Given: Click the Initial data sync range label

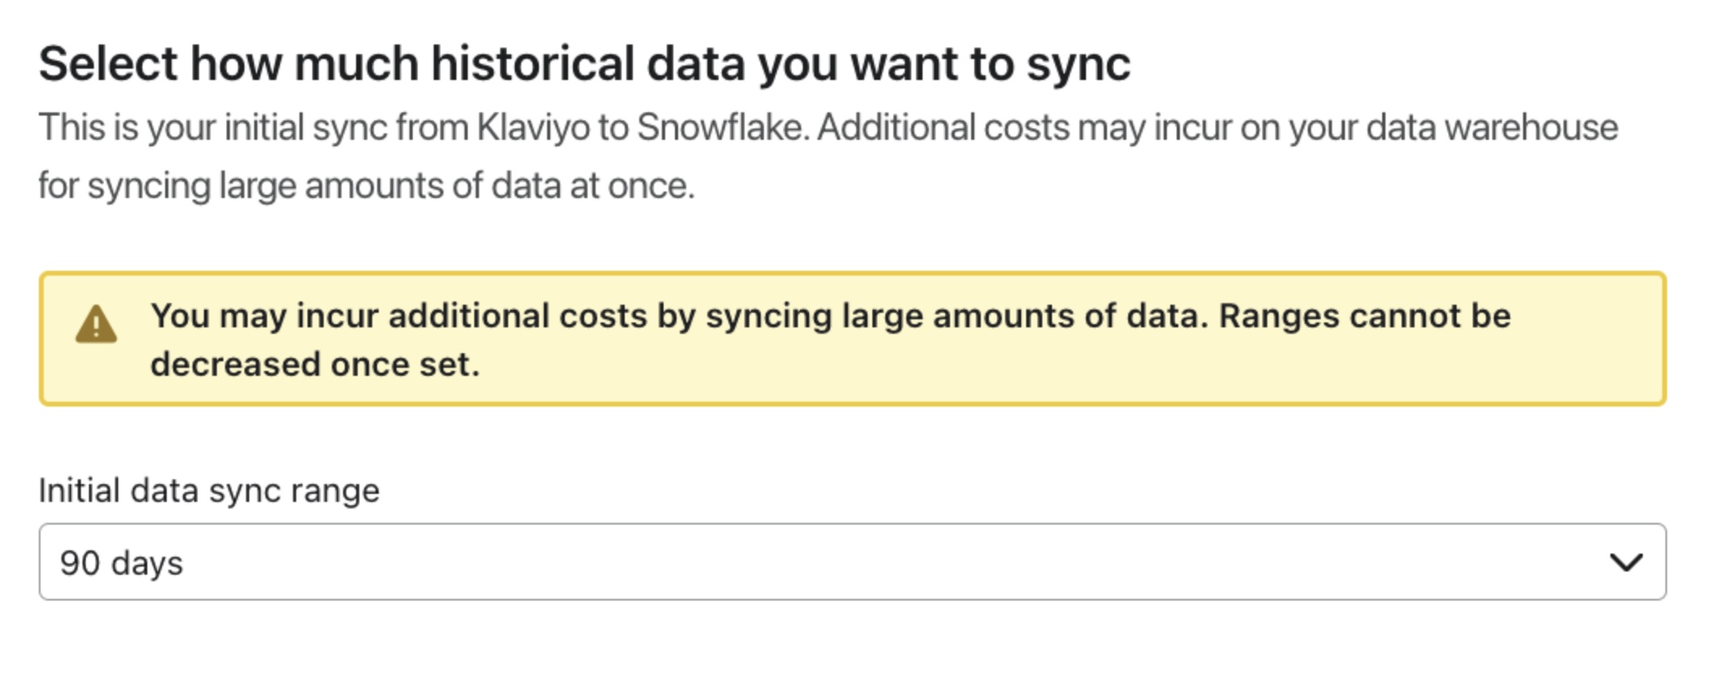Looking at the screenshot, I should point(210,488).
